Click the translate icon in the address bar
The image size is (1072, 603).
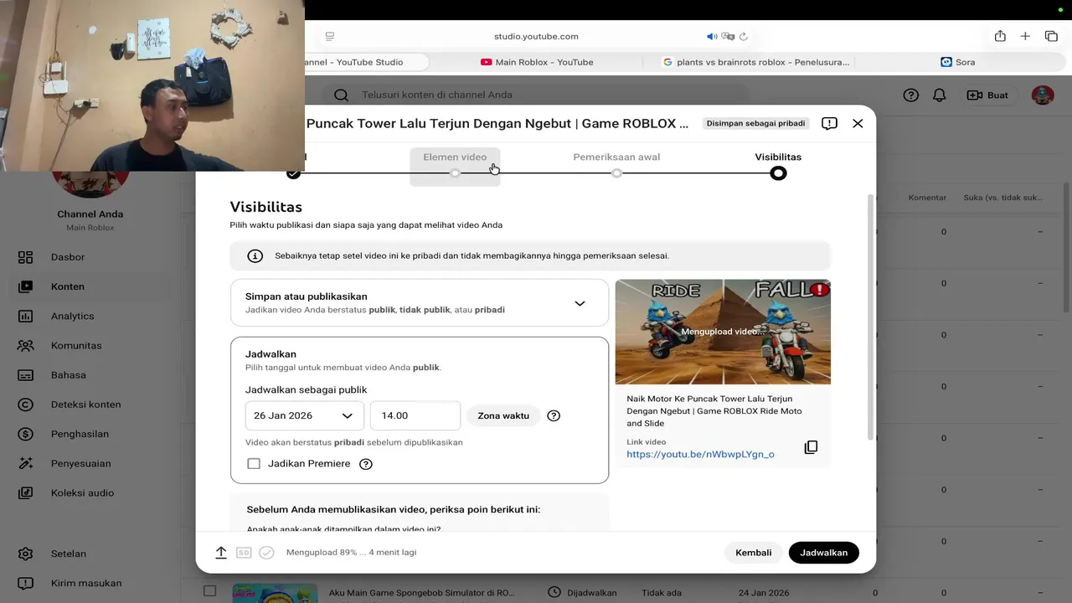coord(728,37)
